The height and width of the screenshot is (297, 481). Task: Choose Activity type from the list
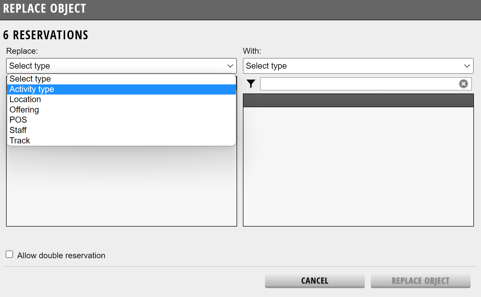point(121,89)
